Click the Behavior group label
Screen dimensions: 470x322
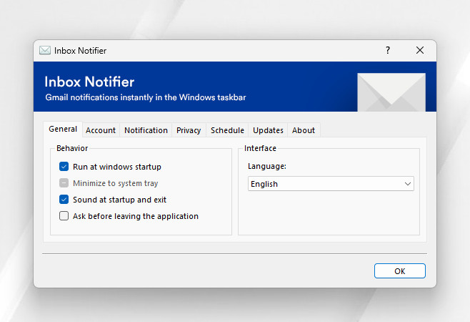coord(72,148)
